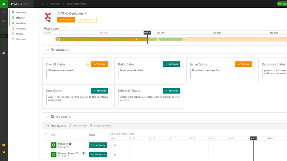Viewport: 287px width, 161px height.
Task: Click the Overall Status warning triangle
Action: [88, 64]
